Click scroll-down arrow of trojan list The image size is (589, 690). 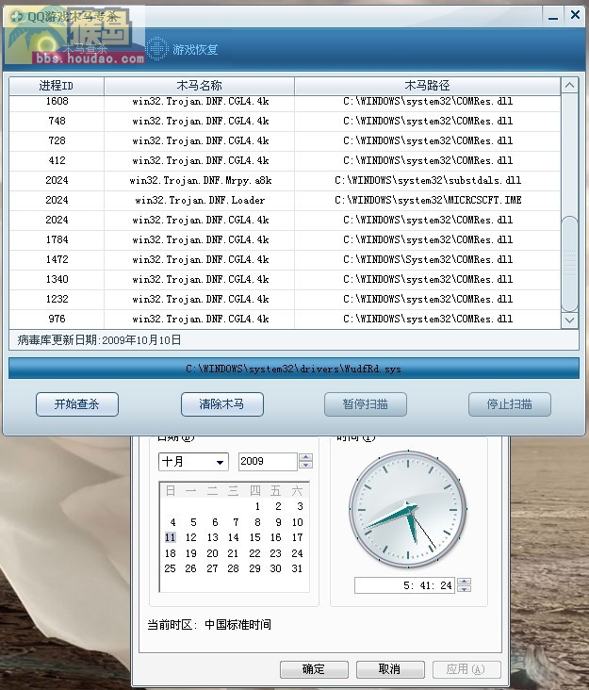pos(569,320)
